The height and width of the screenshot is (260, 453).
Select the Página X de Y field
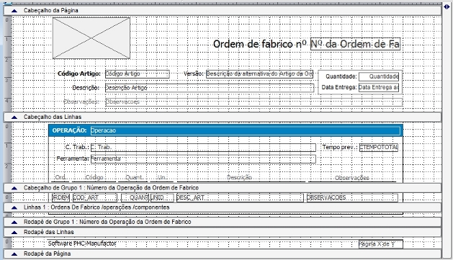click(x=381, y=244)
